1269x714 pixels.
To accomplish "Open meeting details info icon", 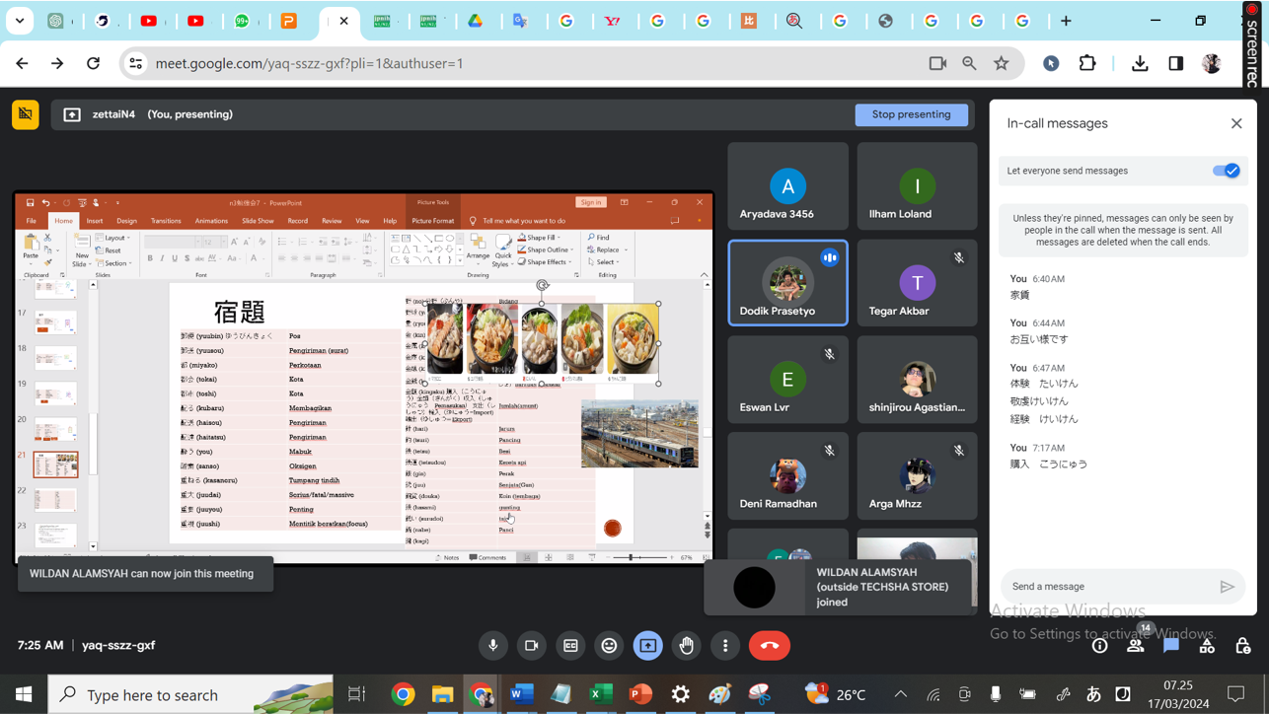I will coord(1100,645).
